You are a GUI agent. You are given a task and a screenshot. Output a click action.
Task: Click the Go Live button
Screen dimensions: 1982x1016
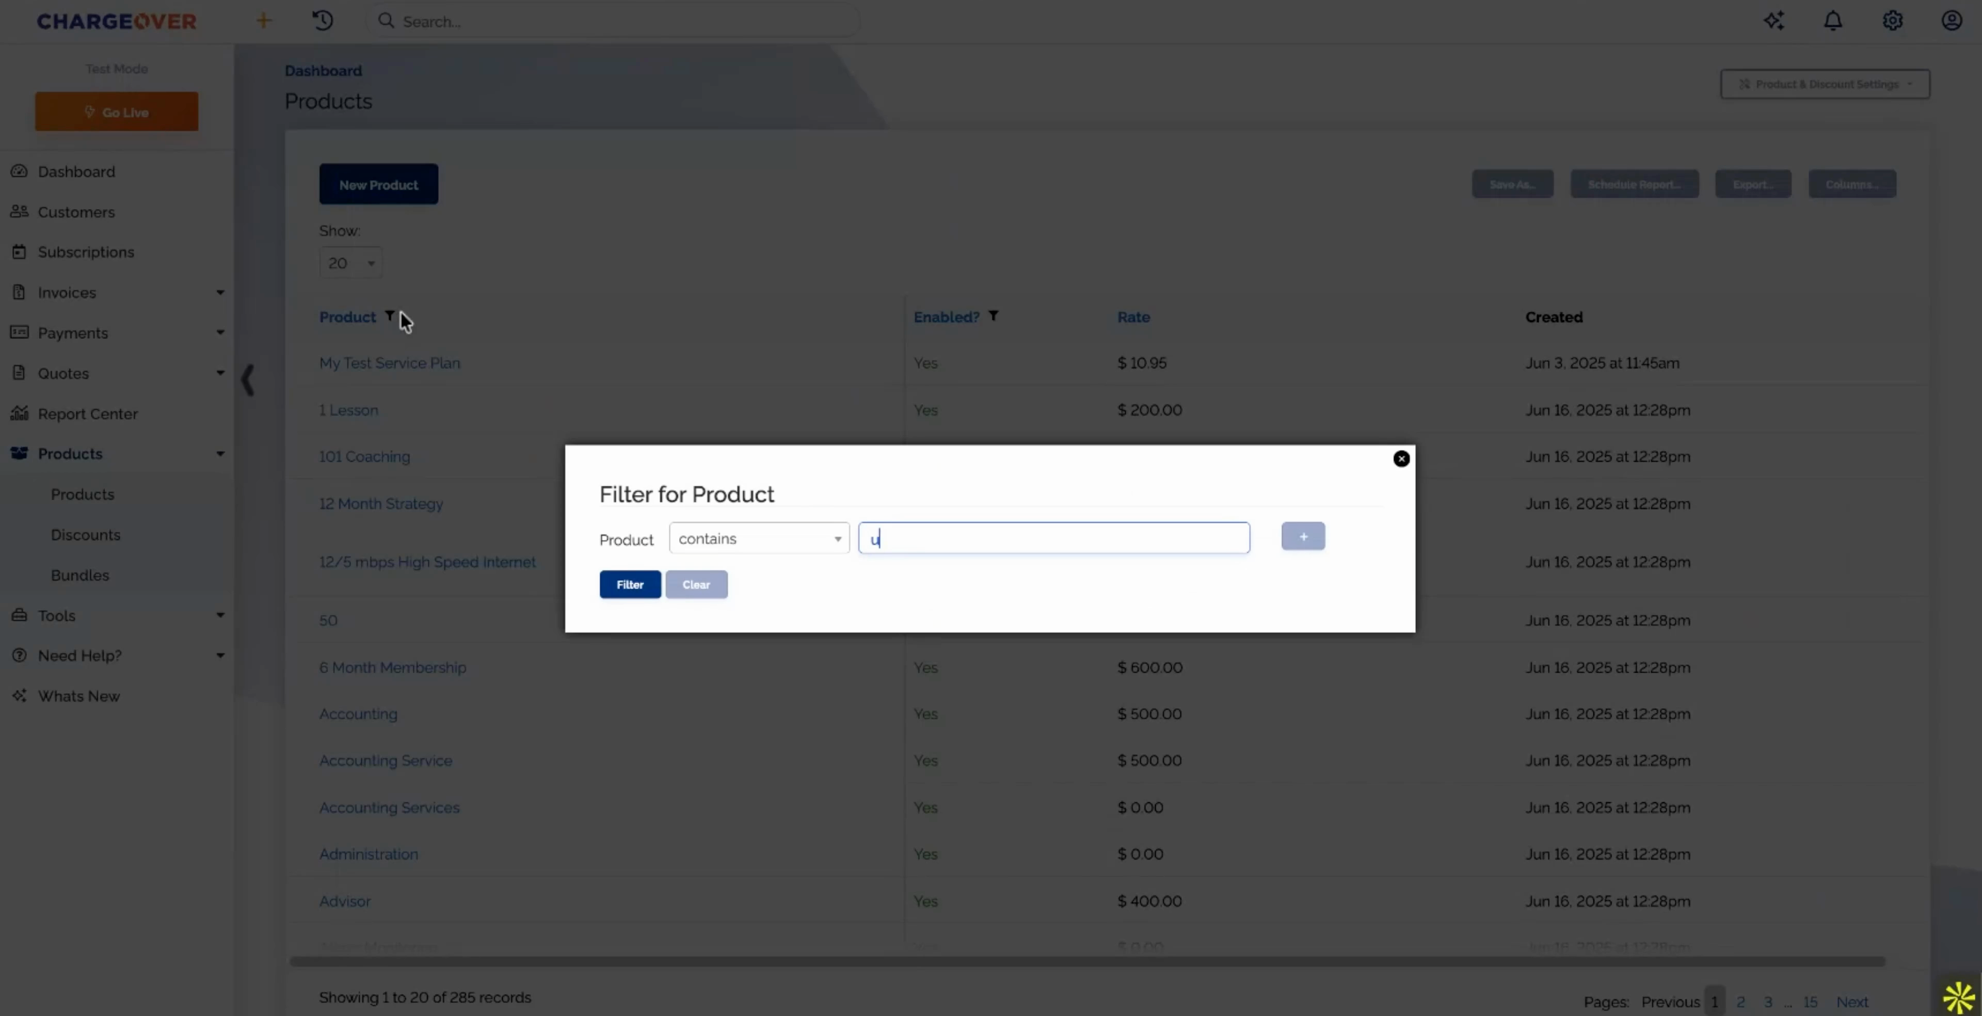(x=116, y=112)
